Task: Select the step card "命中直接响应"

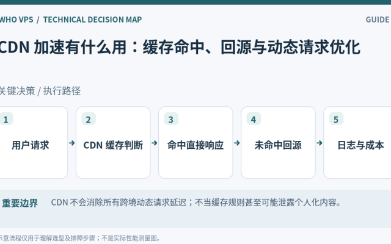Action: (195, 143)
